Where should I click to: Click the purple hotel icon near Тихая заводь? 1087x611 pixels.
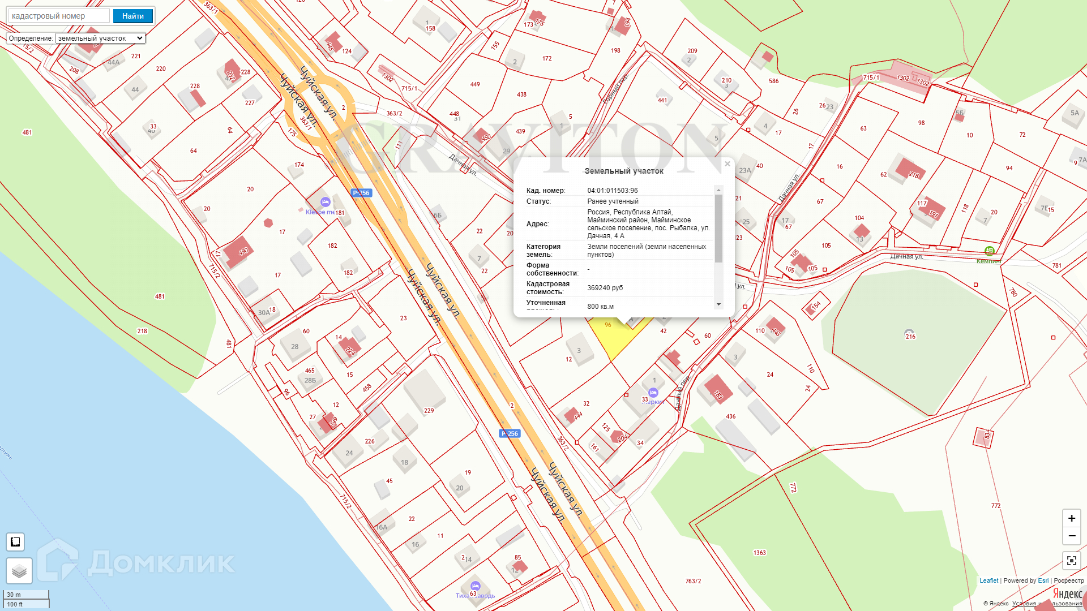(476, 586)
